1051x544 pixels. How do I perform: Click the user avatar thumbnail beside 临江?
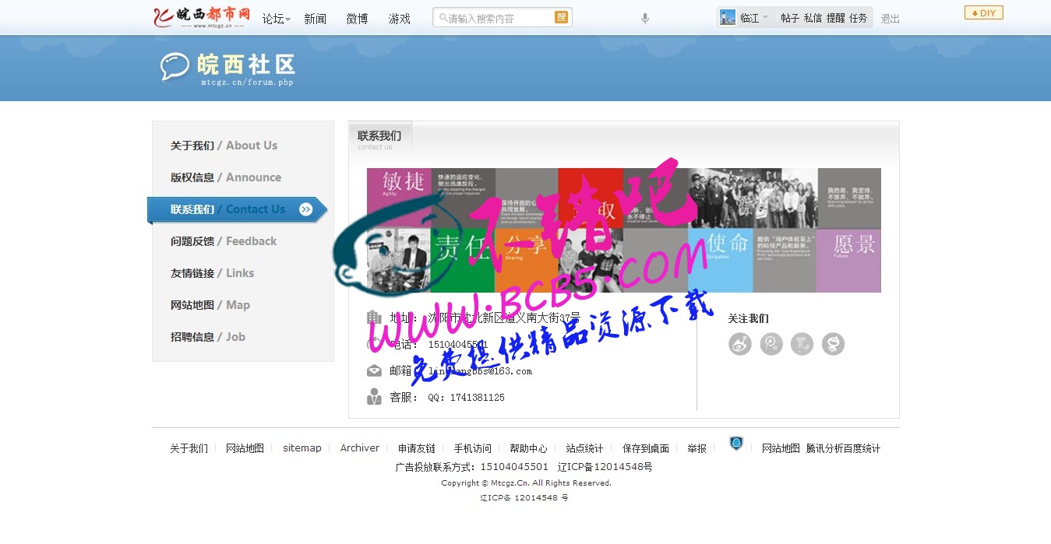point(728,18)
